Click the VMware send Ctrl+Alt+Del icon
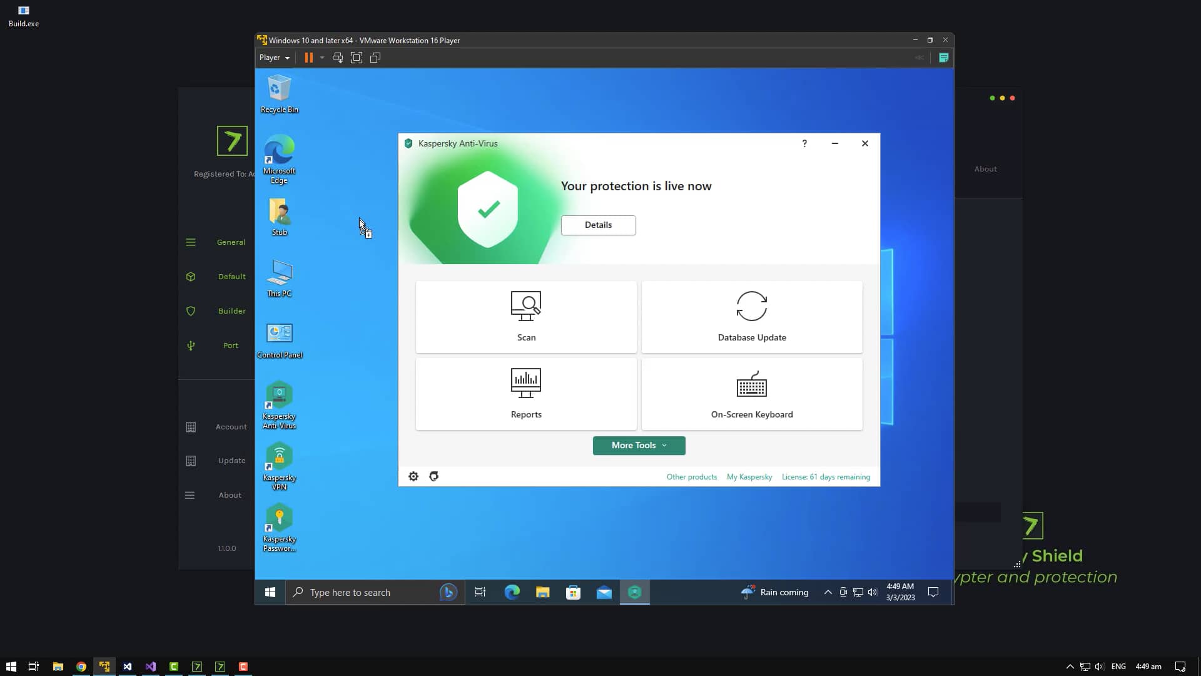 click(x=337, y=57)
